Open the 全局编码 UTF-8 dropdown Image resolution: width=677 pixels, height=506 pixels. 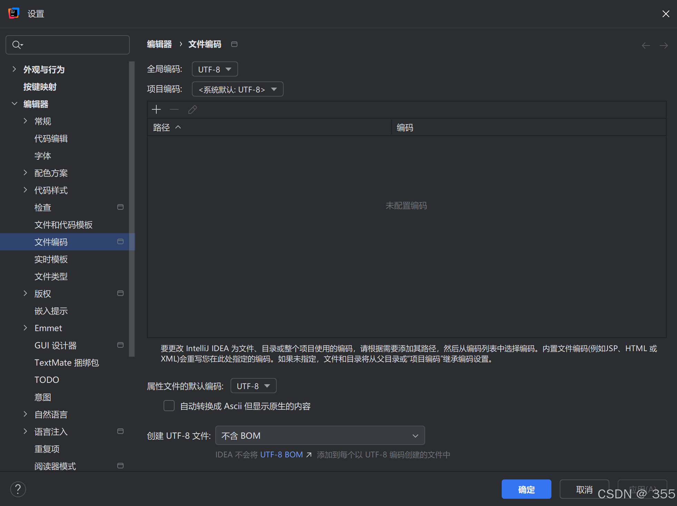point(214,69)
